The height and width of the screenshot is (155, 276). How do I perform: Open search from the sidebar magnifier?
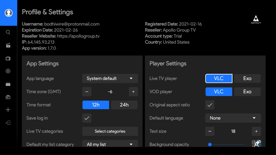point(8,32)
